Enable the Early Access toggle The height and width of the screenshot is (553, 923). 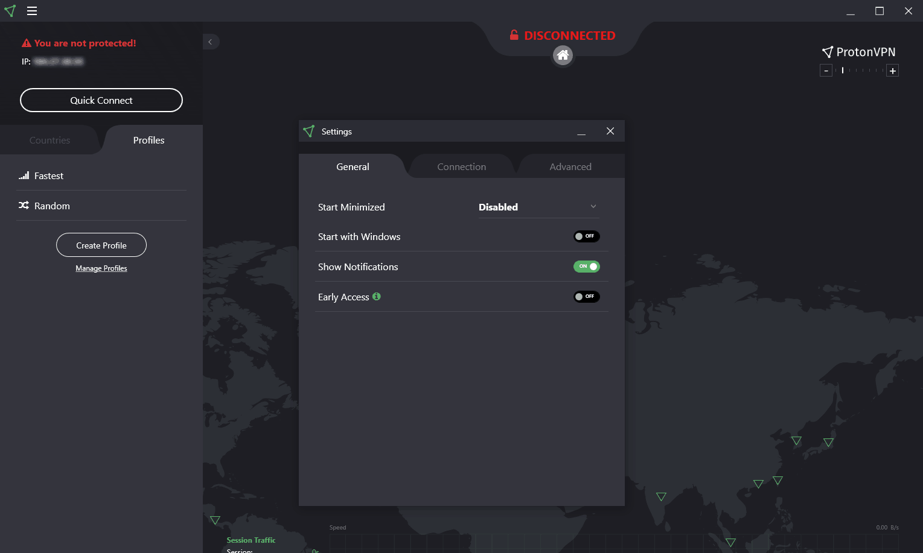tap(586, 297)
